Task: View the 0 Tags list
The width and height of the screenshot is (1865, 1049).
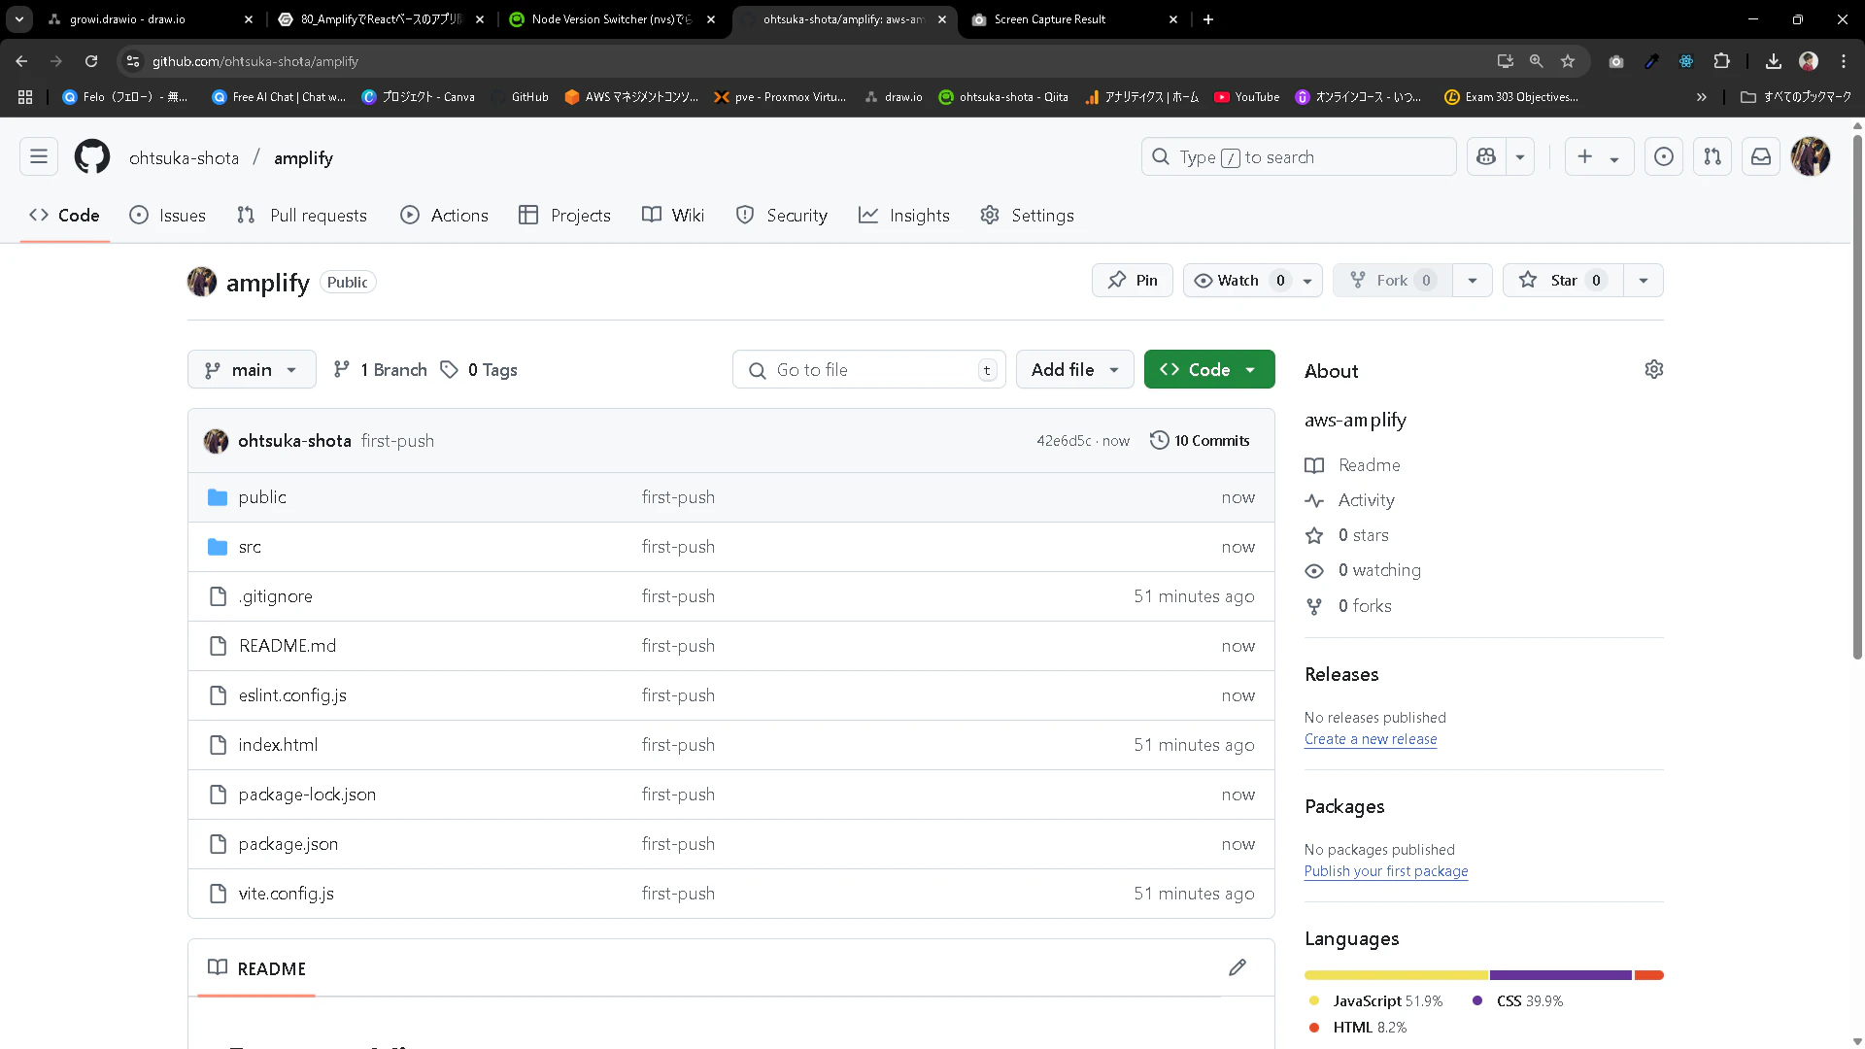Action: (x=479, y=370)
